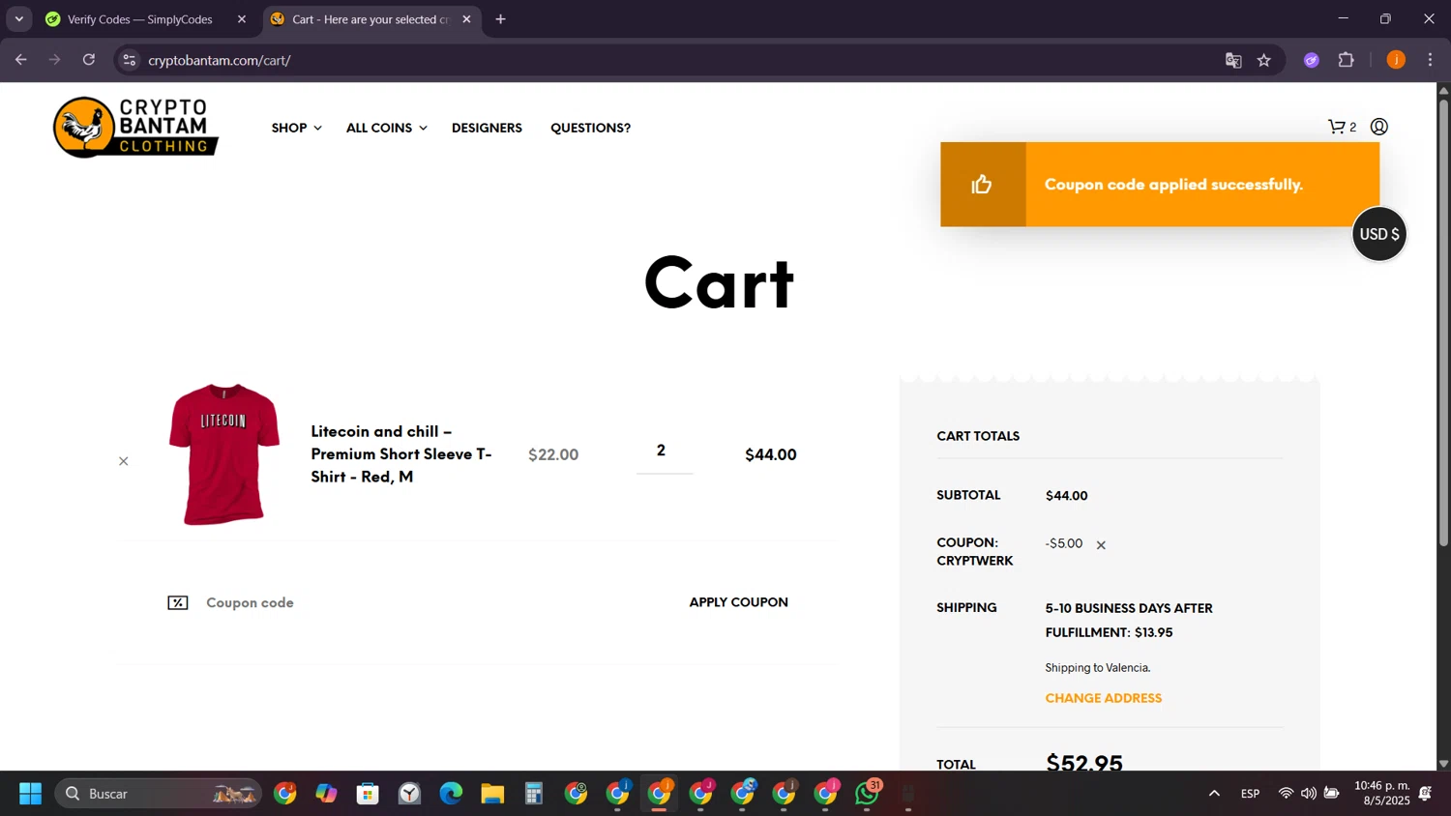Viewport: 1451px width, 816px height.
Task: Close the Verify Codes tab
Action: [x=242, y=19]
